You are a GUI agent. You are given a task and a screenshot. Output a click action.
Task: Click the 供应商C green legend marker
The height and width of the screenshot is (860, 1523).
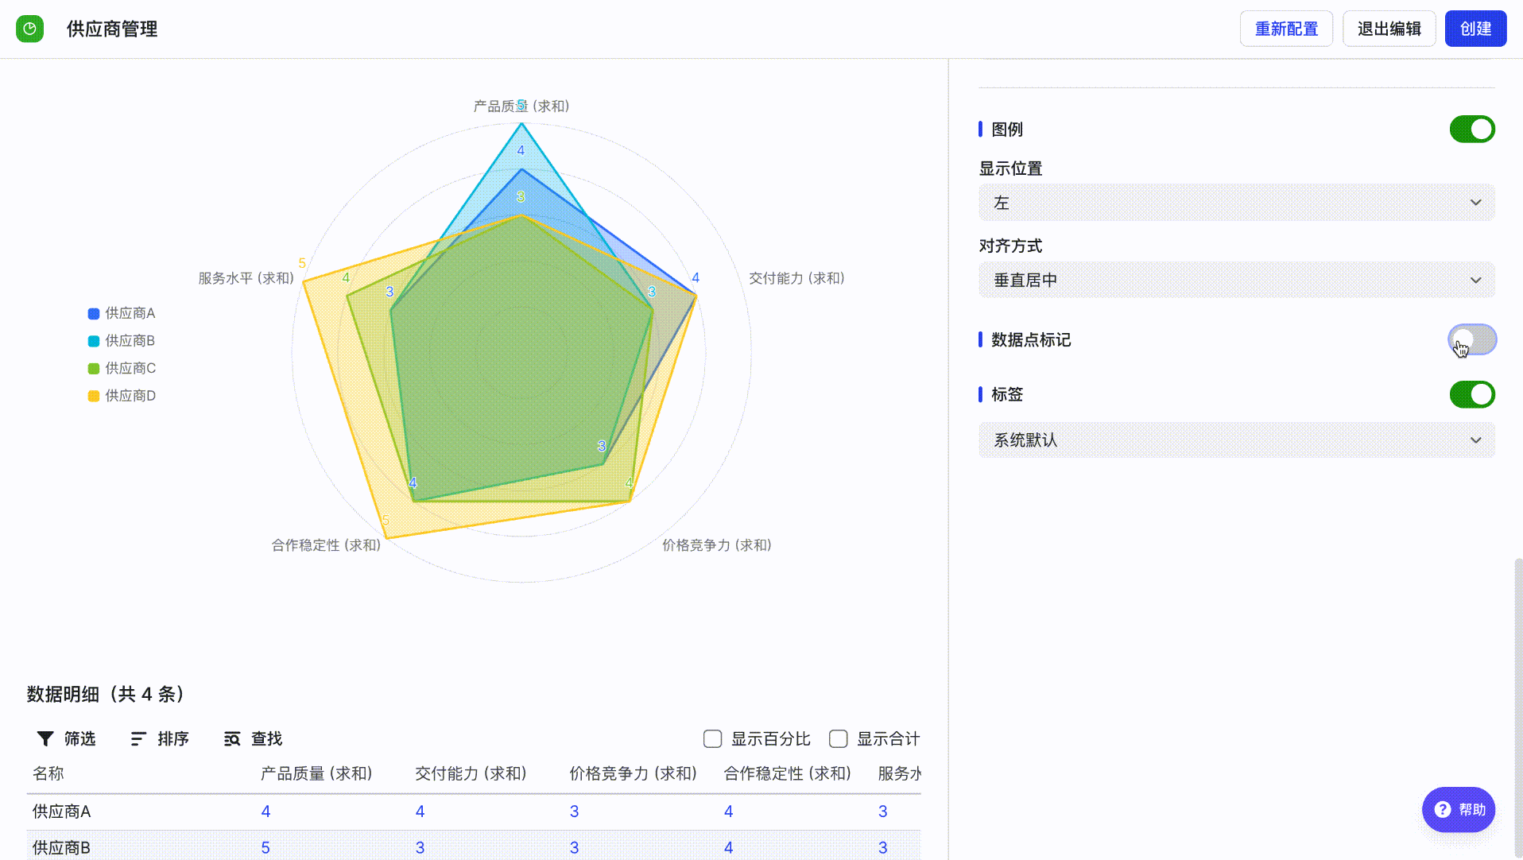93,369
